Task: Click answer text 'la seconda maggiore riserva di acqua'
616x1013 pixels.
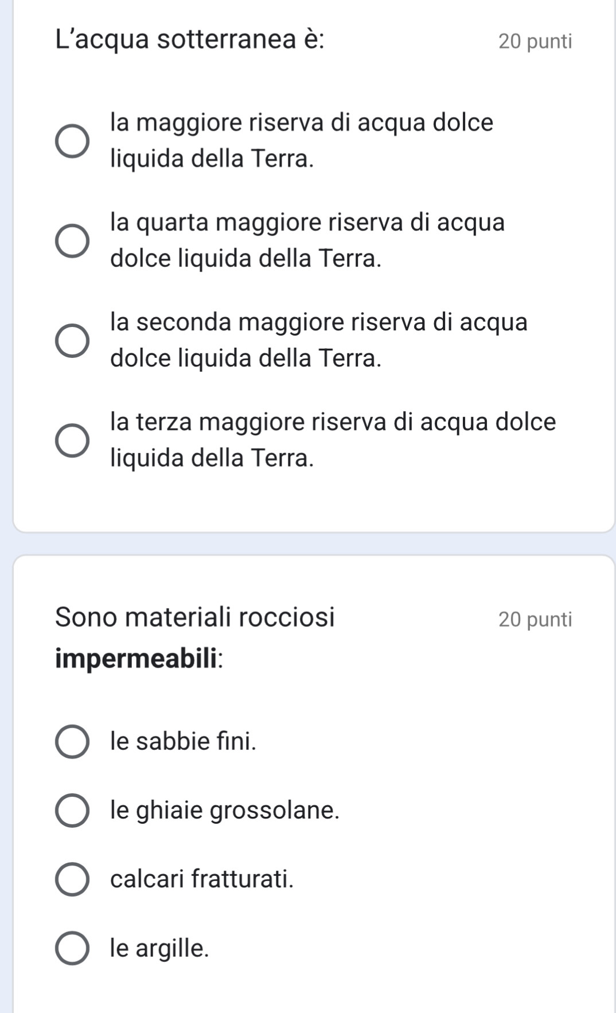Action: [319, 322]
